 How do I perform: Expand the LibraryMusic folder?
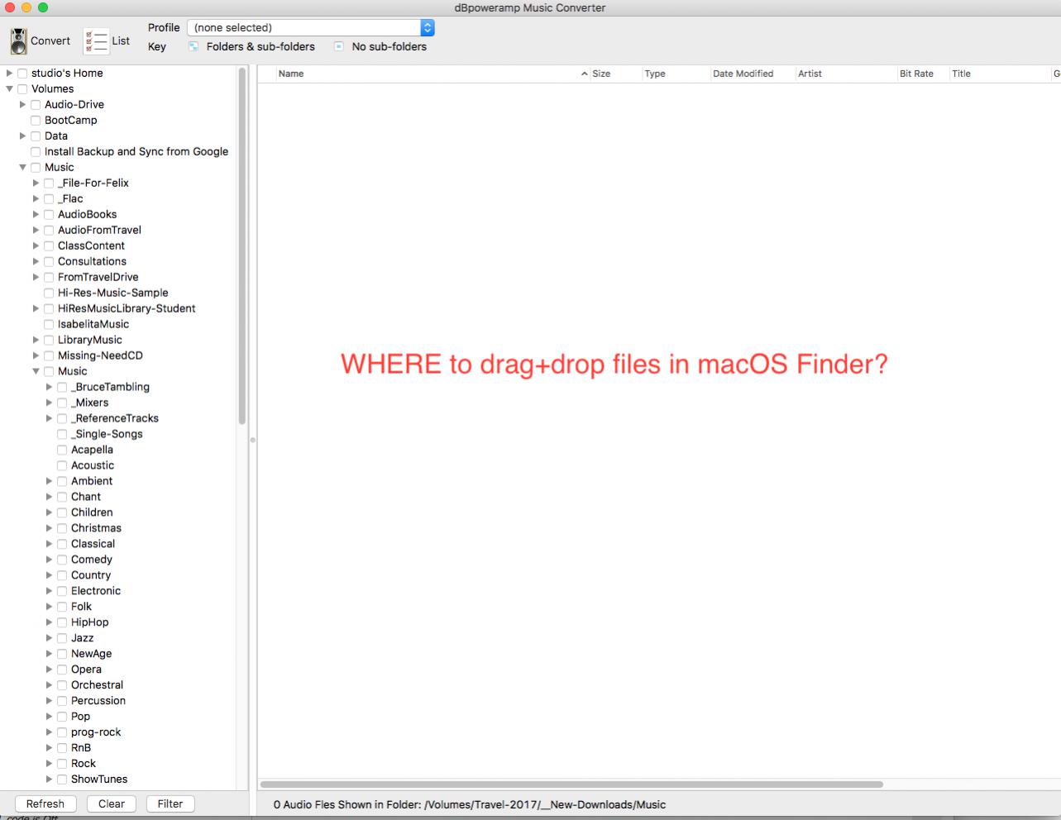pos(36,341)
